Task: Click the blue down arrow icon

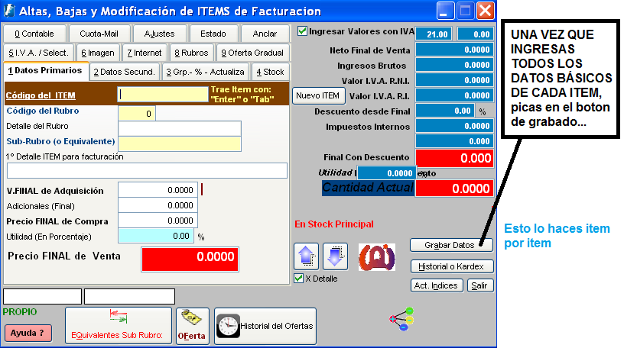Action: [x=335, y=256]
